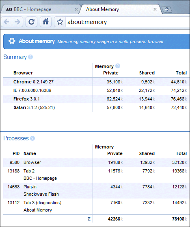The height and width of the screenshot is (227, 190).
Task: Click the Browser column header in Summary
Action: click(x=23, y=73)
